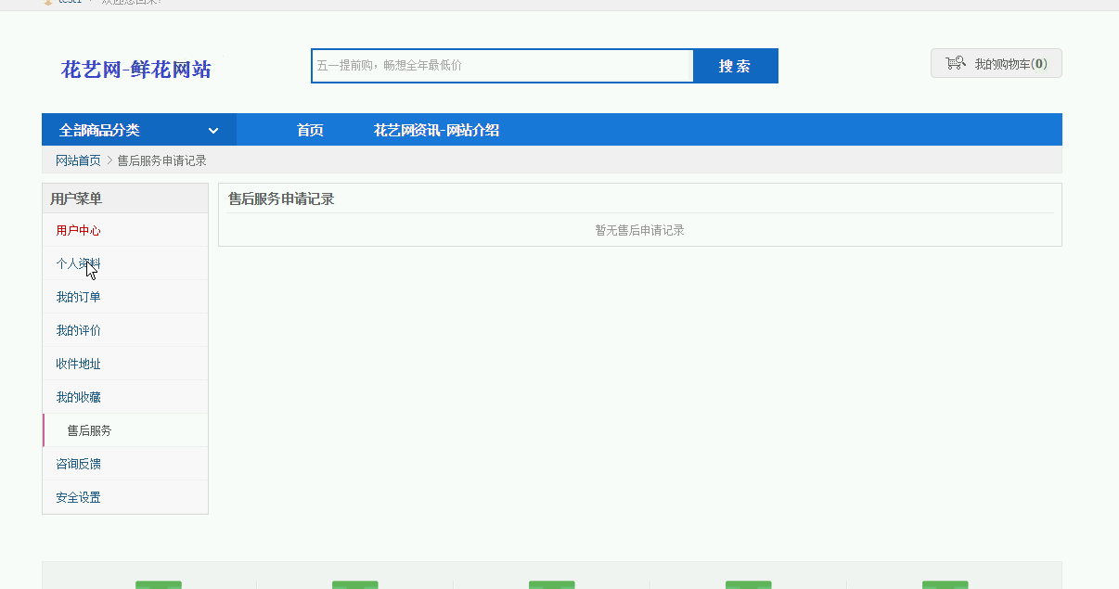Click 售后服务申请记录 panel heading
The height and width of the screenshot is (589, 1119).
coord(281,198)
